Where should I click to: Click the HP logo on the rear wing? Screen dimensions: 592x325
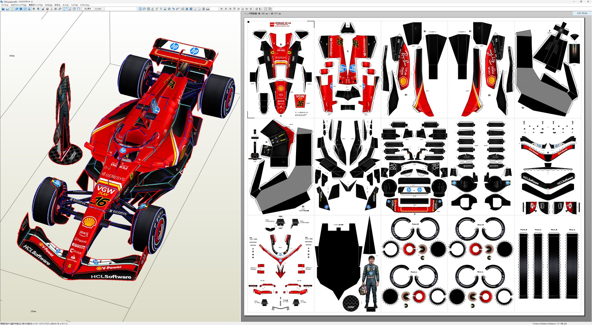174,46
